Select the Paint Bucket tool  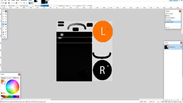3,24
